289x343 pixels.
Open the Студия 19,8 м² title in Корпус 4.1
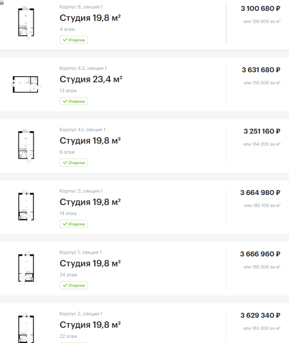(90, 141)
